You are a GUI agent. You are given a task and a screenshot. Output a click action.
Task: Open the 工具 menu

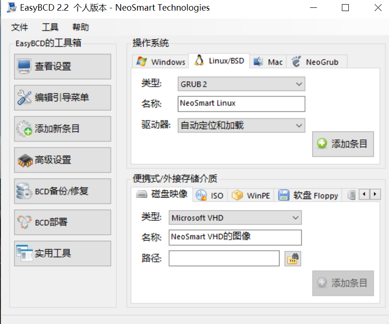coord(50,27)
